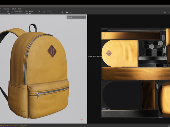This screenshot has height=127, width=170.
Task: Click the Spacing value field
Action: pyautogui.click(x=39, y=11)
